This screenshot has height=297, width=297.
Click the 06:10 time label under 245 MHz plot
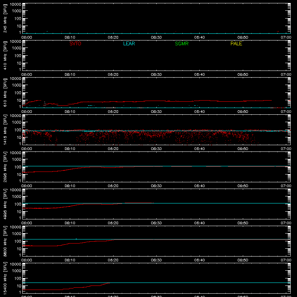pyautogui.click(x=70, y=37)
